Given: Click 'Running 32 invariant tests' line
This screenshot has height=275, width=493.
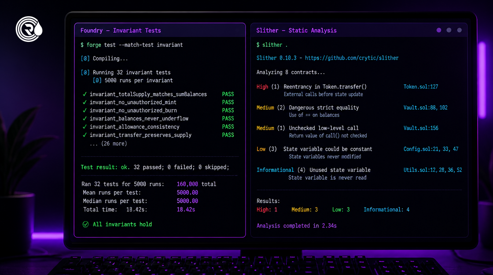Looking at the screenshot, I should tap(132, 72).
